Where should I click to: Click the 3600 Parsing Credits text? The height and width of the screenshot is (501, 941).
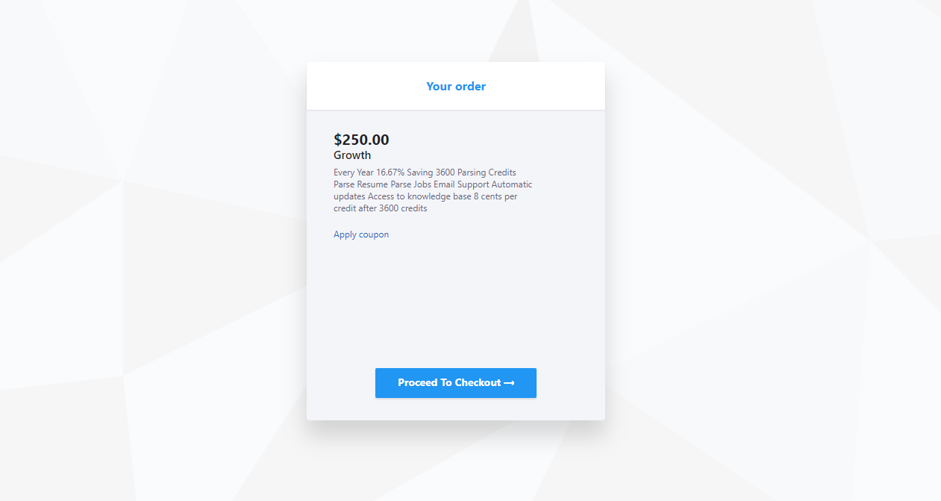pyautogui.click(x=476, y=172)
